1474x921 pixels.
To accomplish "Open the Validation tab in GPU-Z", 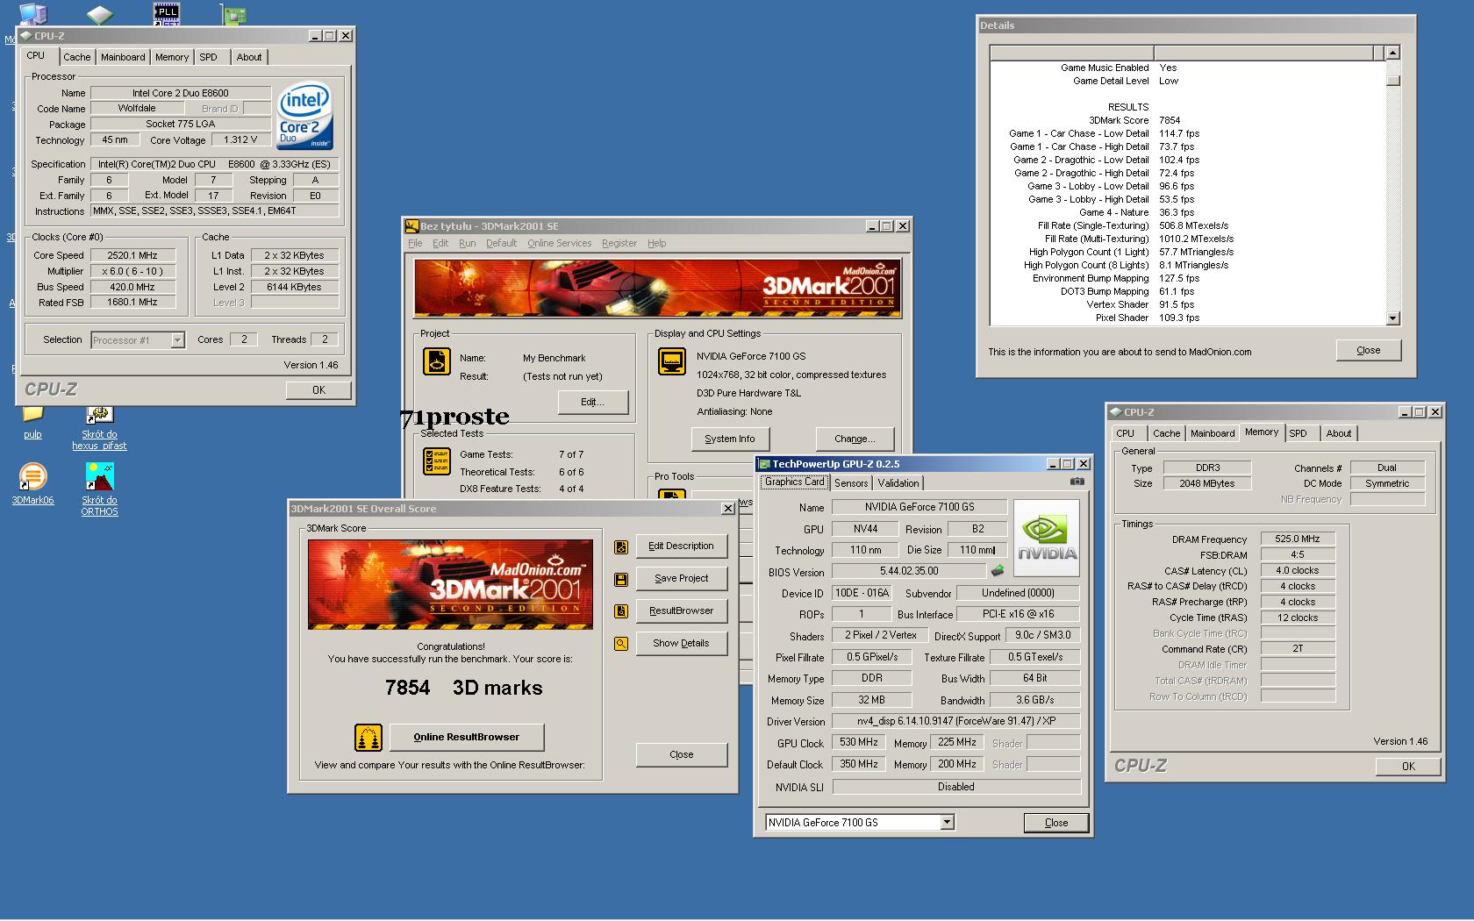I will tap(898, 483).
